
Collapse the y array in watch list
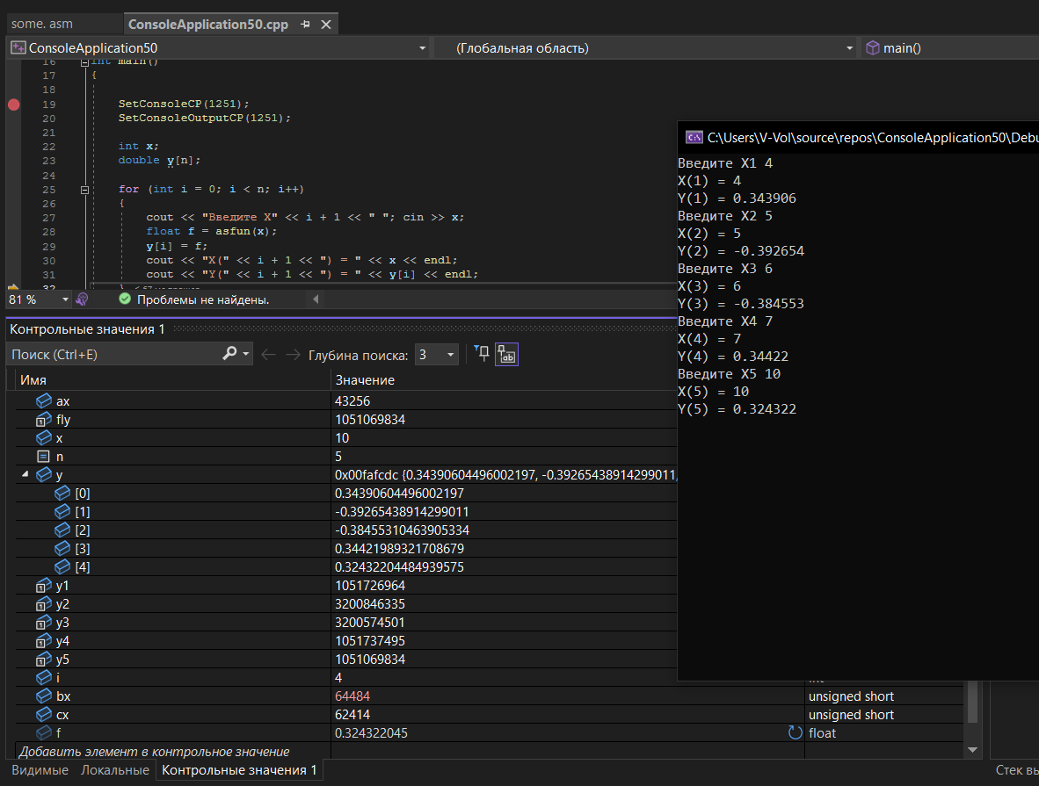coord(24,475)
